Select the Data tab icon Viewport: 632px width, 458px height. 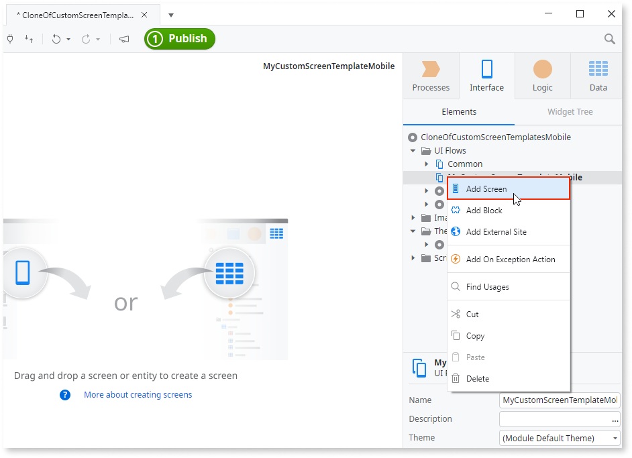[596, 75]
